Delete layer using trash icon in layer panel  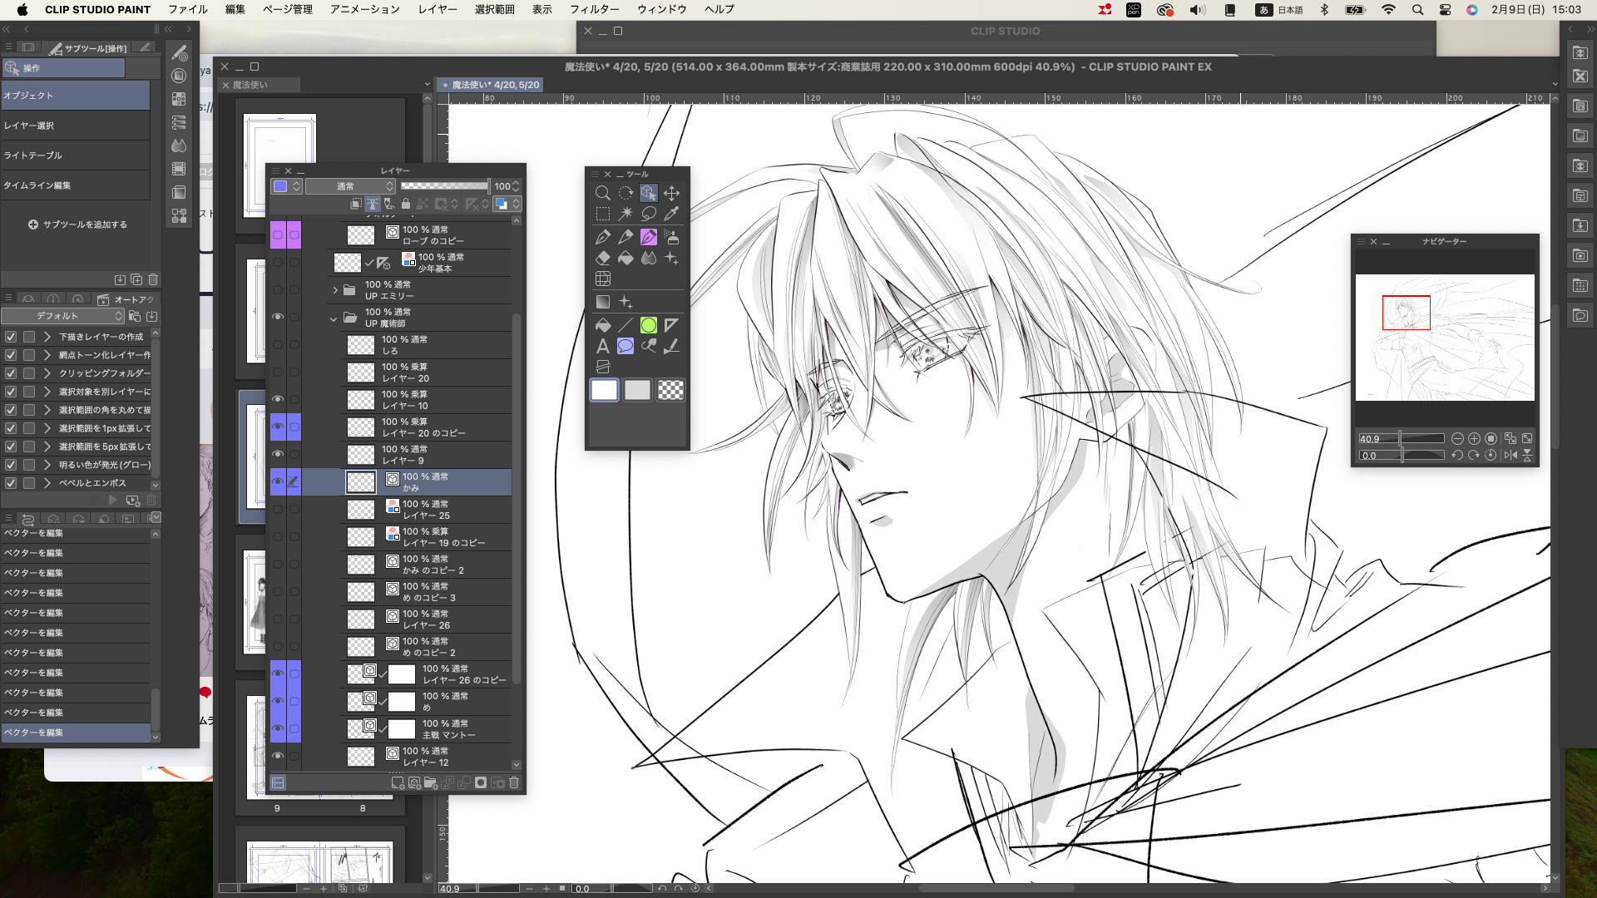514,782
